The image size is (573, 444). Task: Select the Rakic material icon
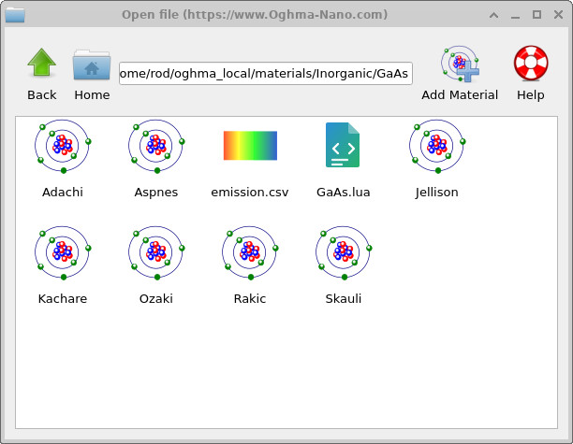point(250,252)
